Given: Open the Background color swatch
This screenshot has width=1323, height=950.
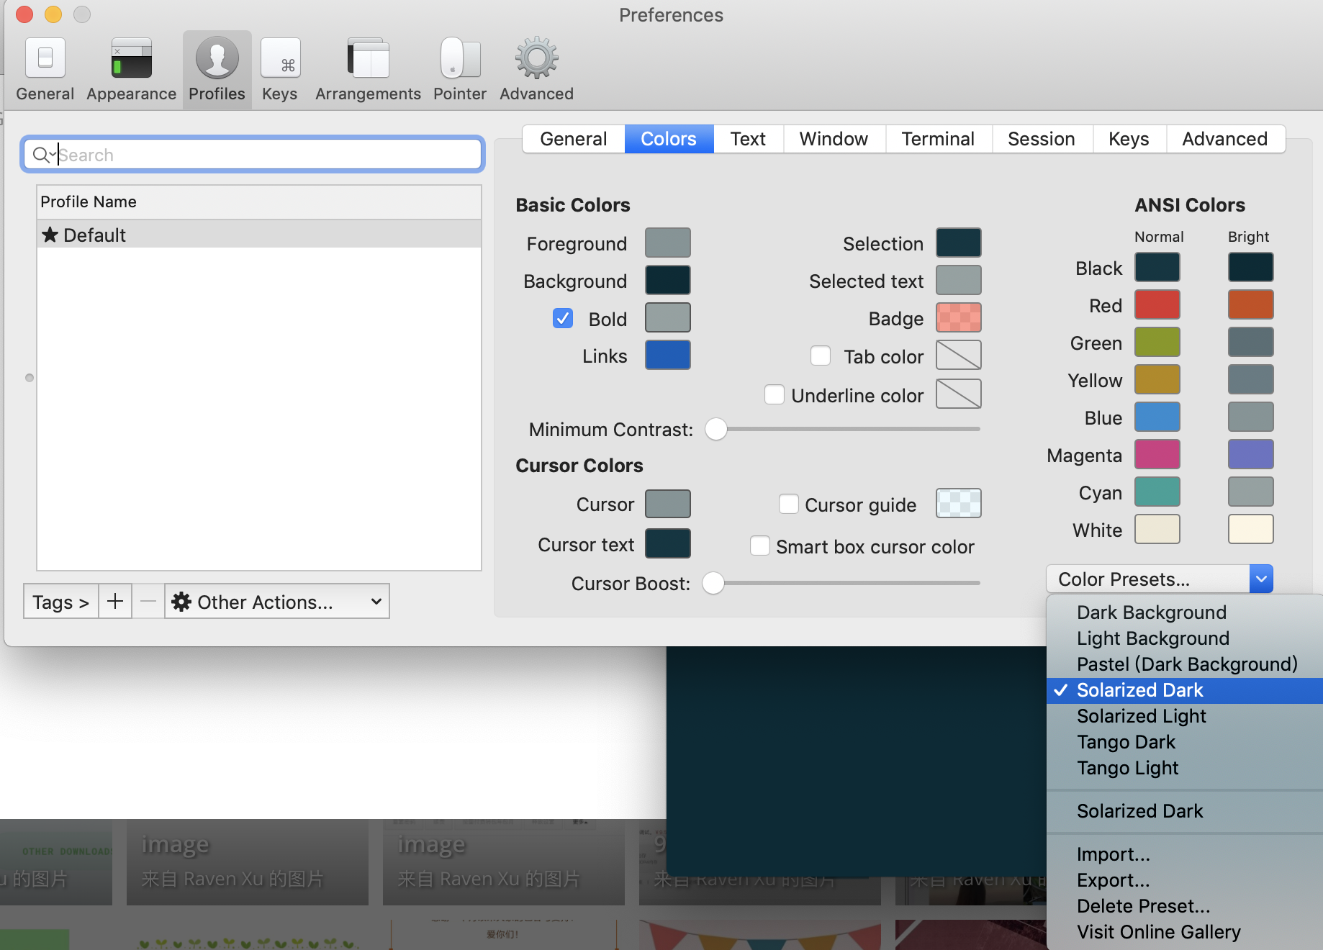Looking at the screenshot, I should tap(667, 280).
